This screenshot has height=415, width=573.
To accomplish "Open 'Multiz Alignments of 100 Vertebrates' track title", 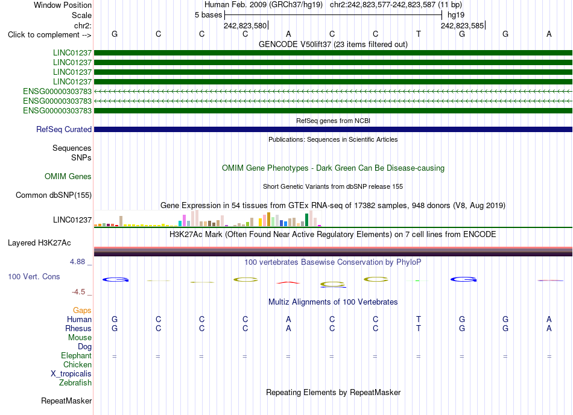I will (333, 302).
